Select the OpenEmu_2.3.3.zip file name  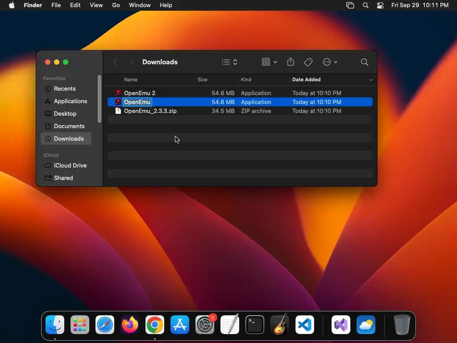coord(150,111)
